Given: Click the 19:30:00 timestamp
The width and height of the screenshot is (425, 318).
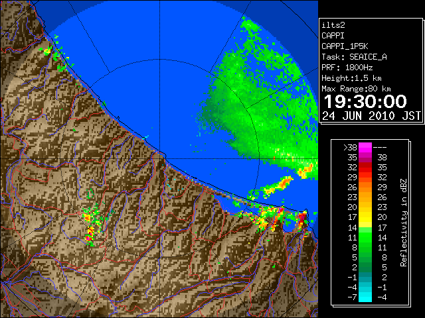Looking at the screenshot, I should 365,101.
